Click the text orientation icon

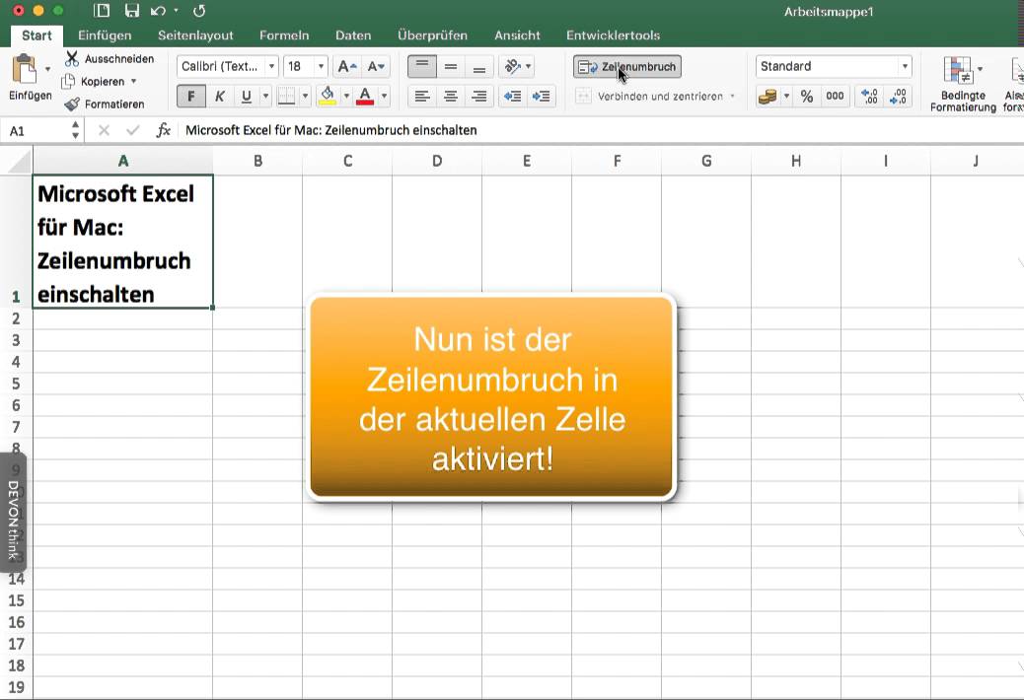tap(513, 66)
